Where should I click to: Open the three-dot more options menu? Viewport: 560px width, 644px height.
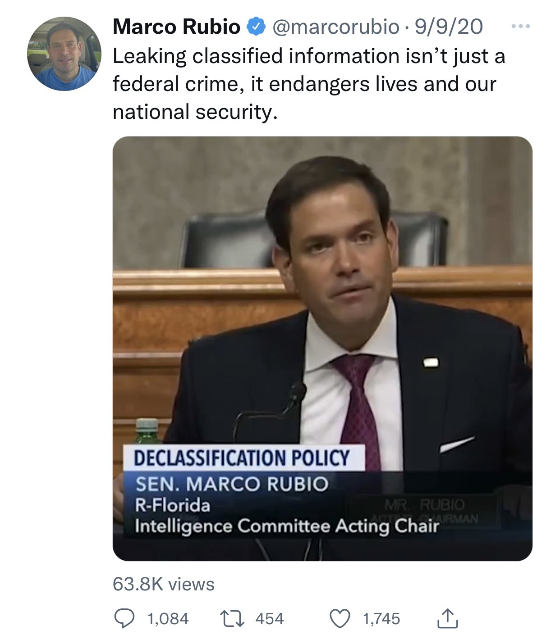point(521,27)
